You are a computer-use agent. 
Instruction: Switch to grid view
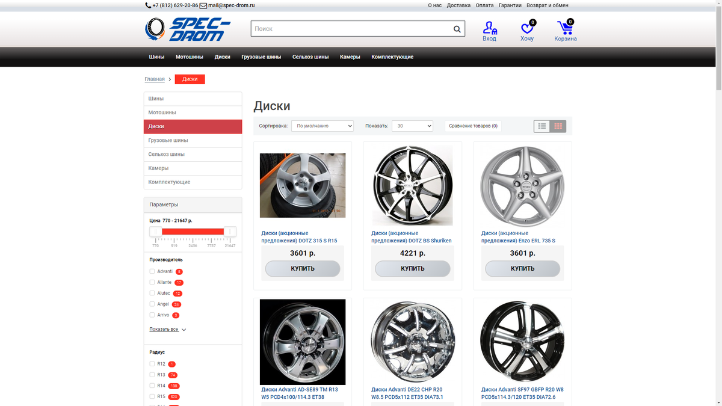(x=558, y=126)
